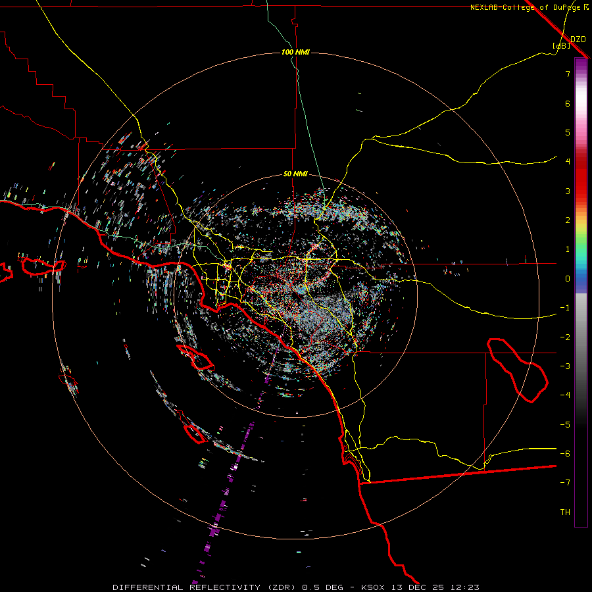Click the TH label on the color scale
Screen dimensions: 592x592
tap(565, 512)
